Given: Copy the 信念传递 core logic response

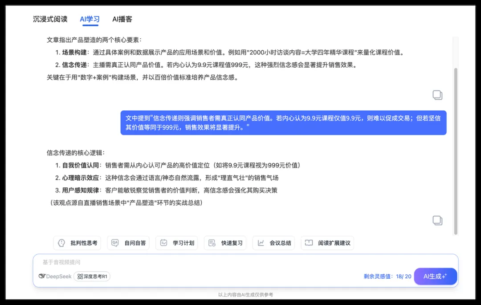Looking at the screenshot, I should click(x=437, y=220).
